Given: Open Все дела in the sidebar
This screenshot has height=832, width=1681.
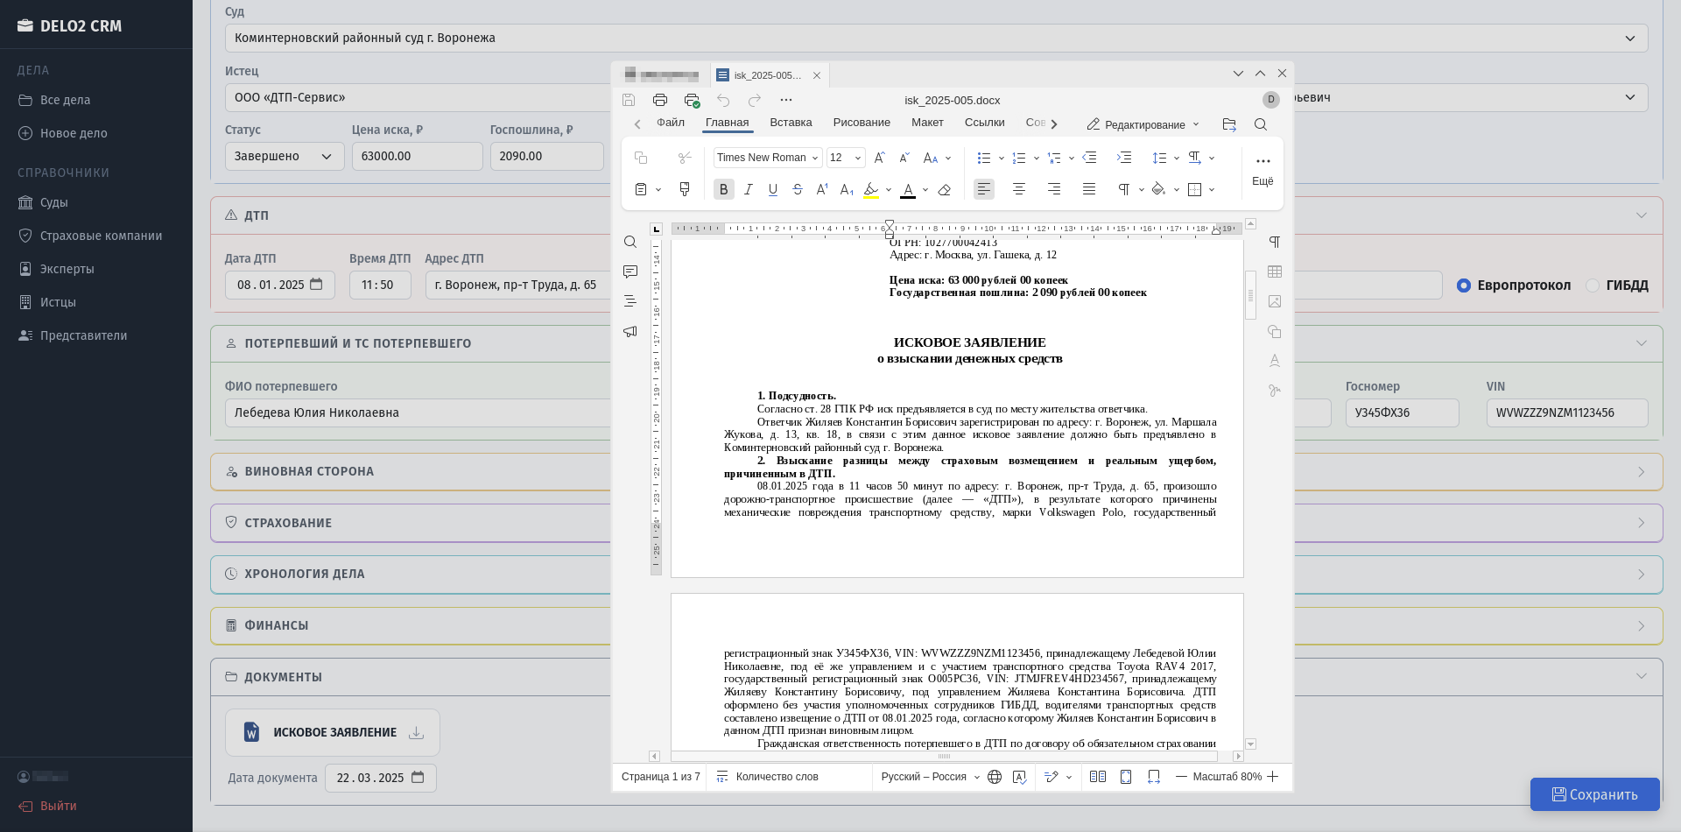Looking at the screenshot, I should 65,100.
